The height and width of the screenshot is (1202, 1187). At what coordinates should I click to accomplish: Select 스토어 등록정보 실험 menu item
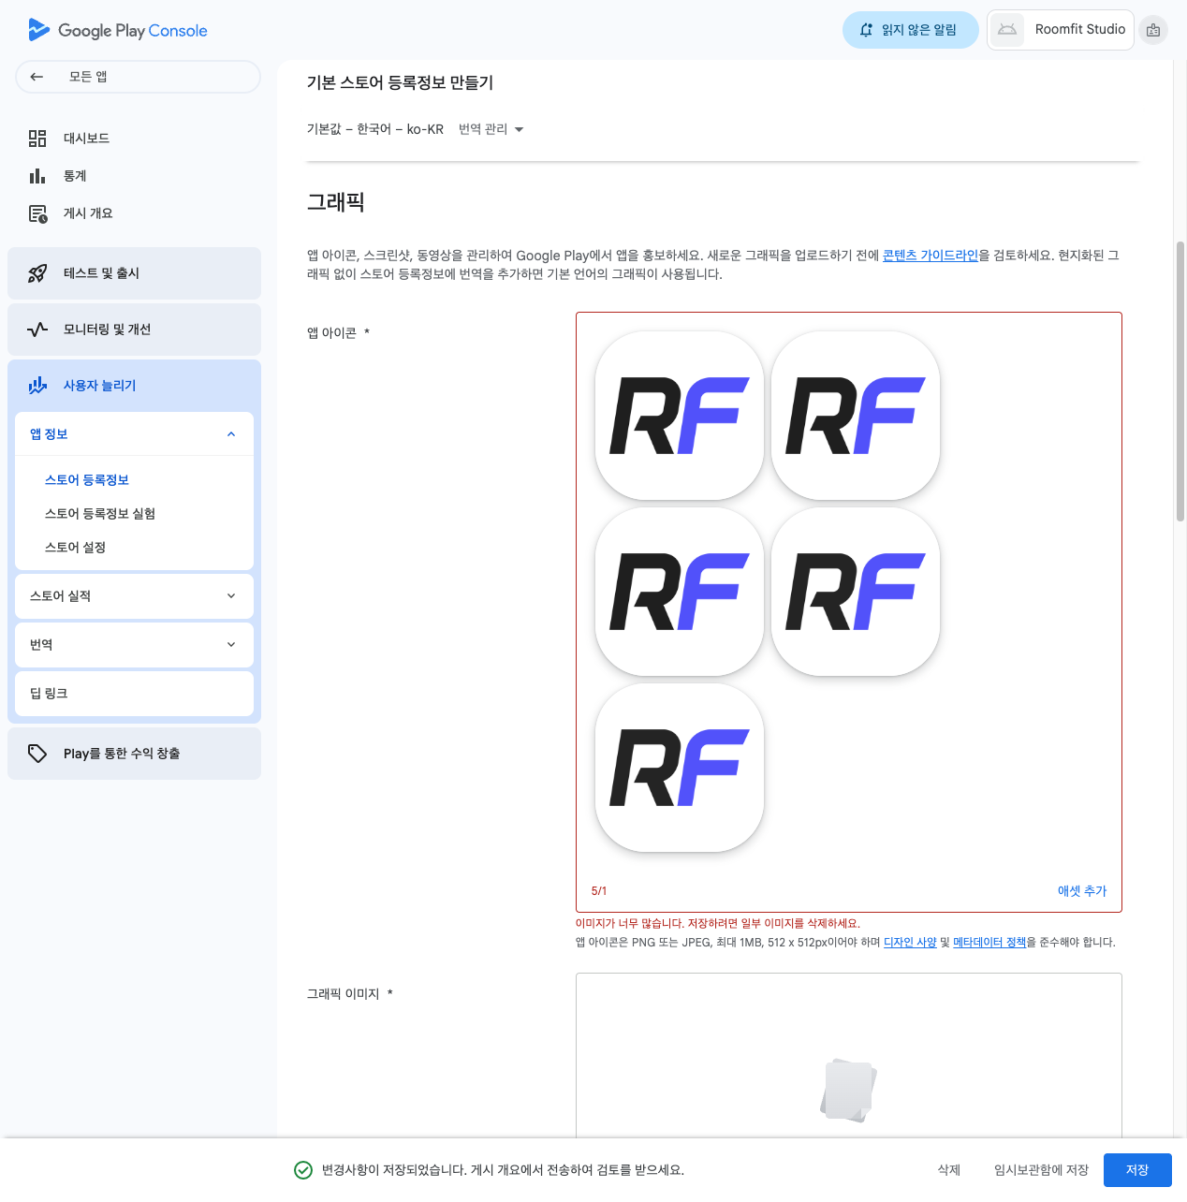100,514
